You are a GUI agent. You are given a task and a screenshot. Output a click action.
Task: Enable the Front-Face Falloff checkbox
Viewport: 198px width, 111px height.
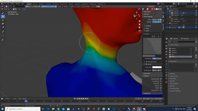(146, 62)
